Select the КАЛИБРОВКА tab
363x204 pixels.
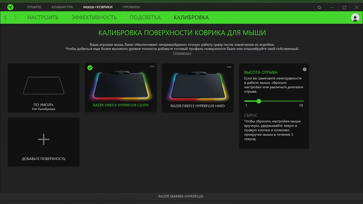pyautogui.click(x=191, y=18)
